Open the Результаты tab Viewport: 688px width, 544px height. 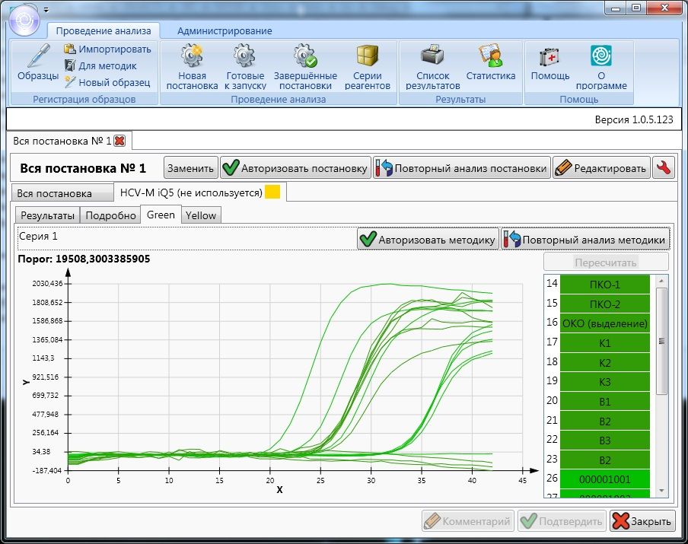tap(47, 215)
